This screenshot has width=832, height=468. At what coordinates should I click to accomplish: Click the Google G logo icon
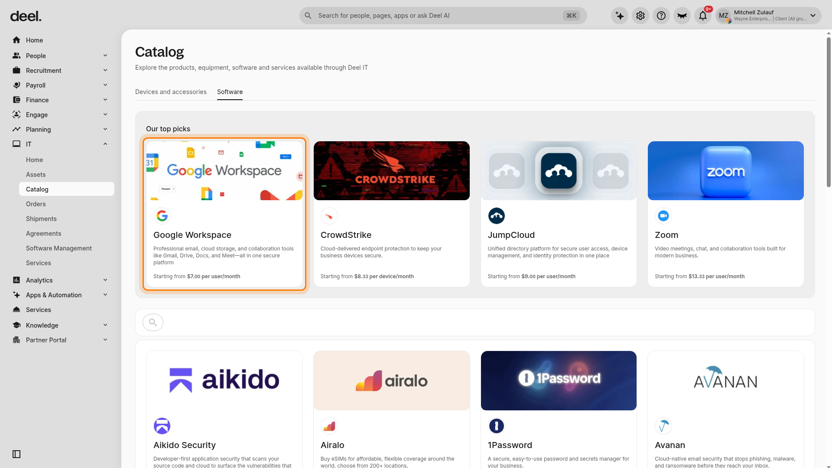tap(162, 216)
